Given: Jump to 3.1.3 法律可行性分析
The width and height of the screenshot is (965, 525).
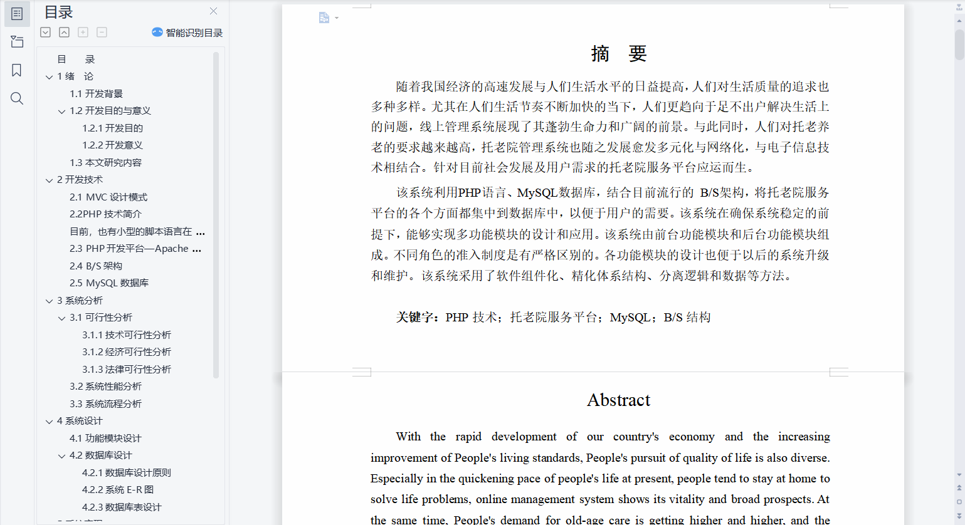Looking at the screenshot, I should point(127,370).
